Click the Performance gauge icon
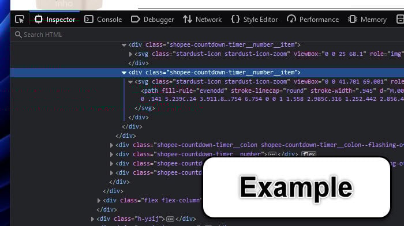This screenshot has height=226, width=404. click(291, 19)
